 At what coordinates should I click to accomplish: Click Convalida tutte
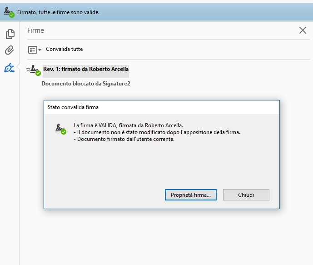[x=64, y=49]
